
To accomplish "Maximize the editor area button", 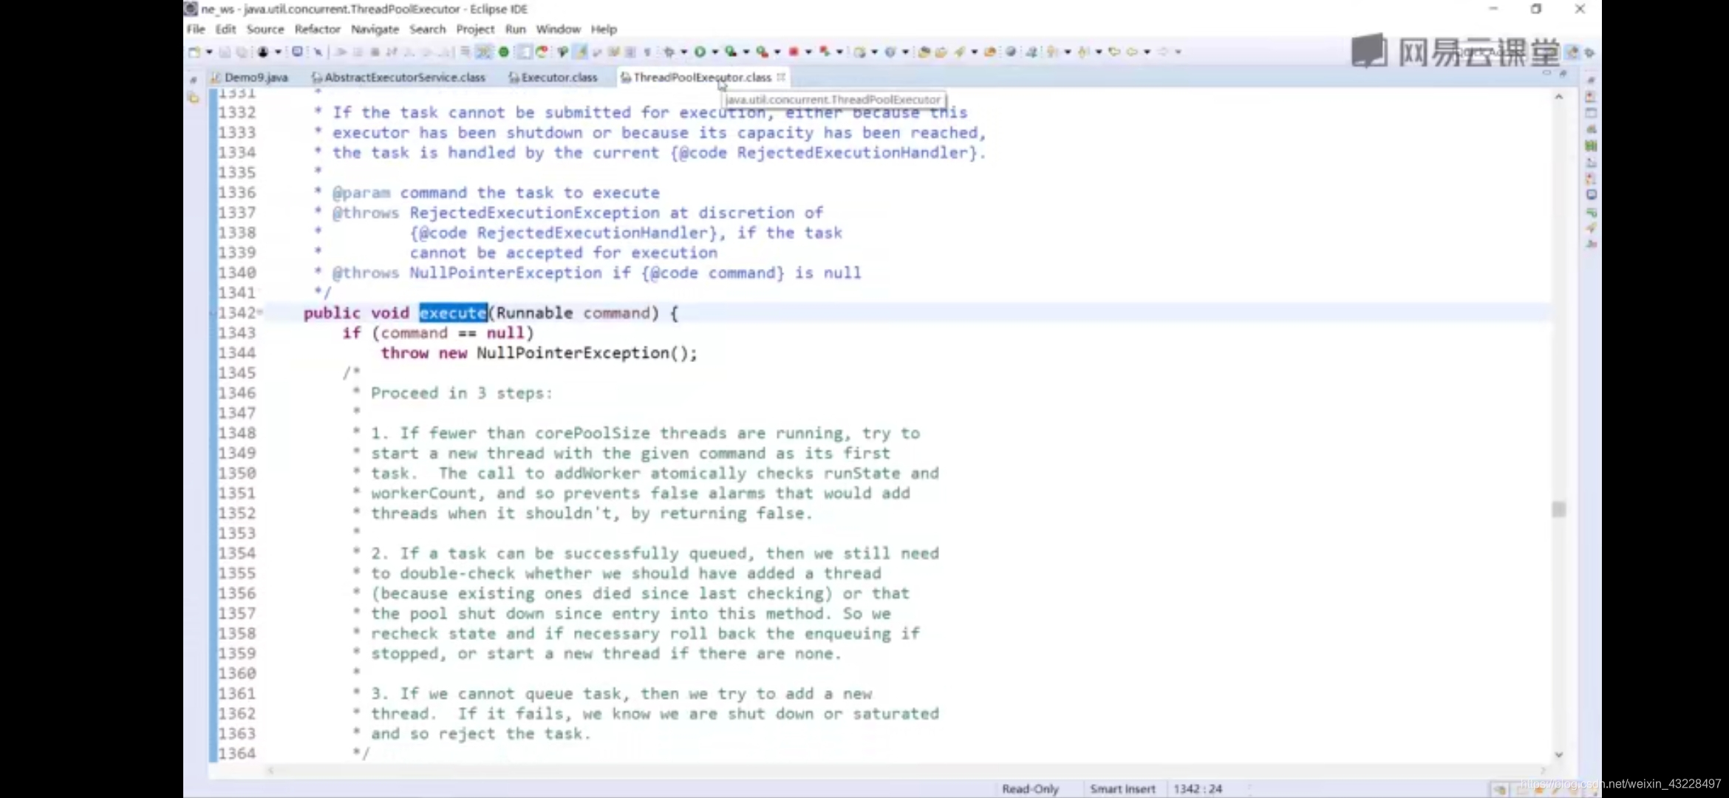I will (1563, 73).
